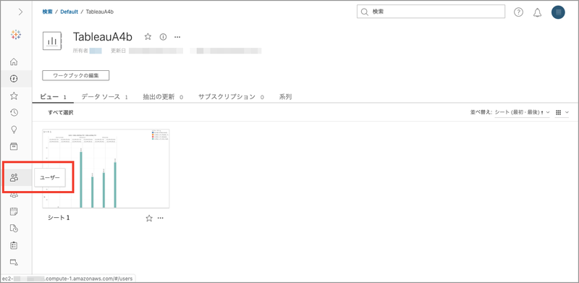Click the Help question mark icon
The width and height of the screenshot is (579, 283).
click(x=518, y=12)
